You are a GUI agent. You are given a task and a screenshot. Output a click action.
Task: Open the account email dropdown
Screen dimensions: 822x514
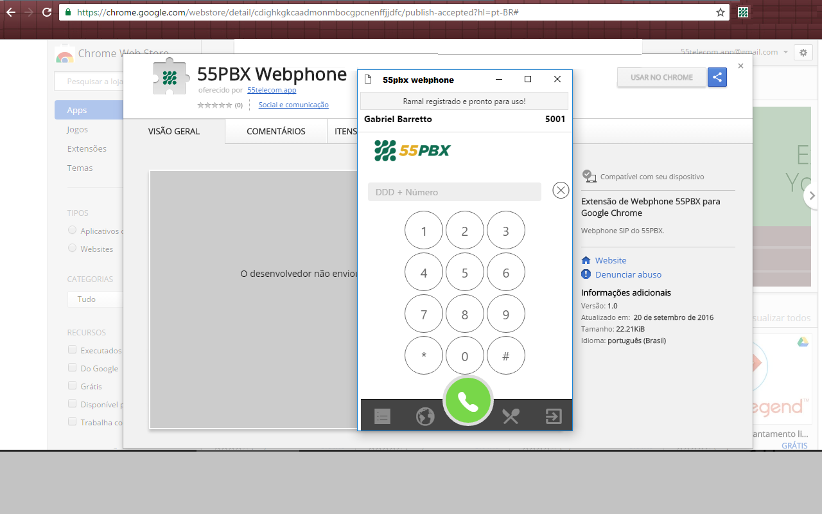[735, 52]
